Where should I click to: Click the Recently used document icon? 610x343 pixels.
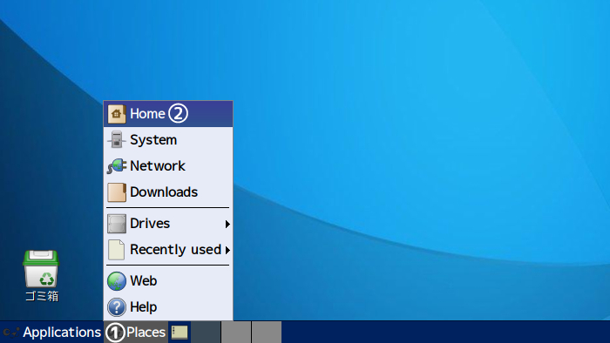click(116, 250)
